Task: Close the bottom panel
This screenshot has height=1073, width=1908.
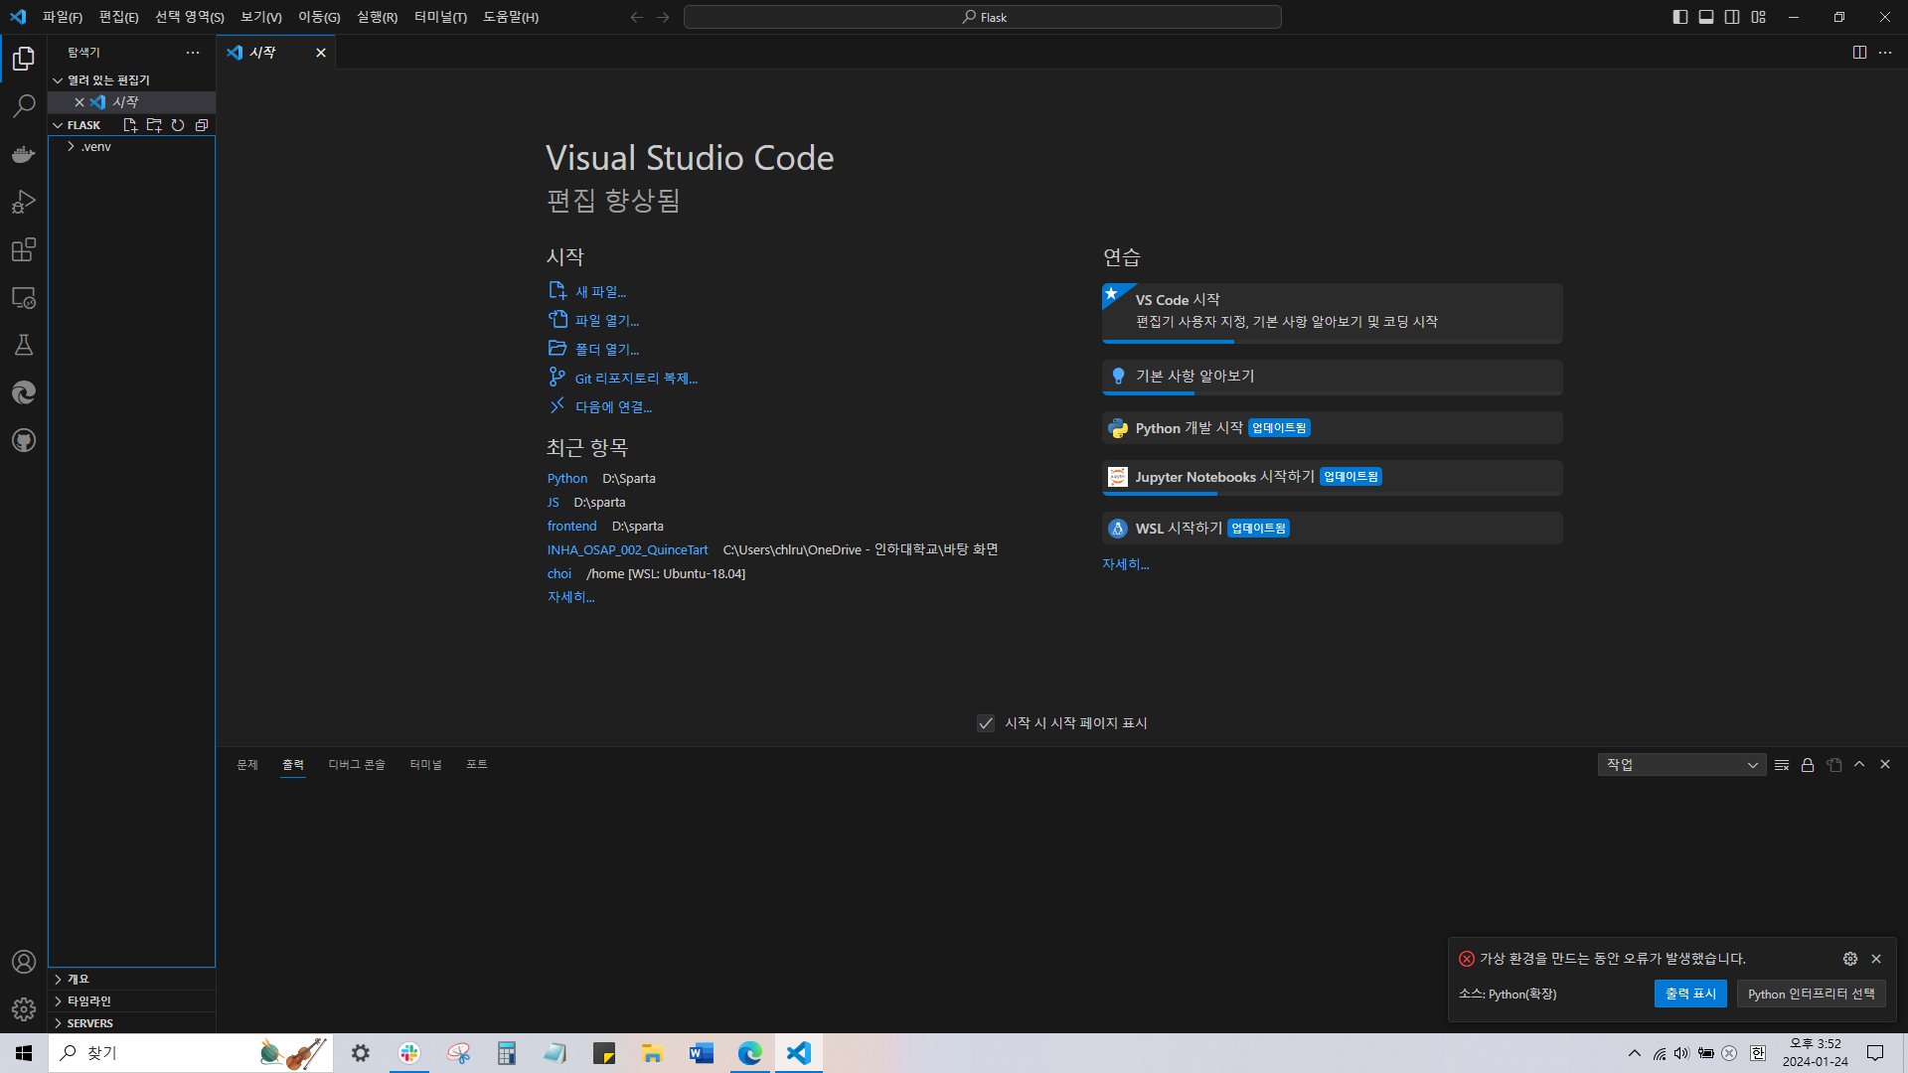Action: 1885,765
